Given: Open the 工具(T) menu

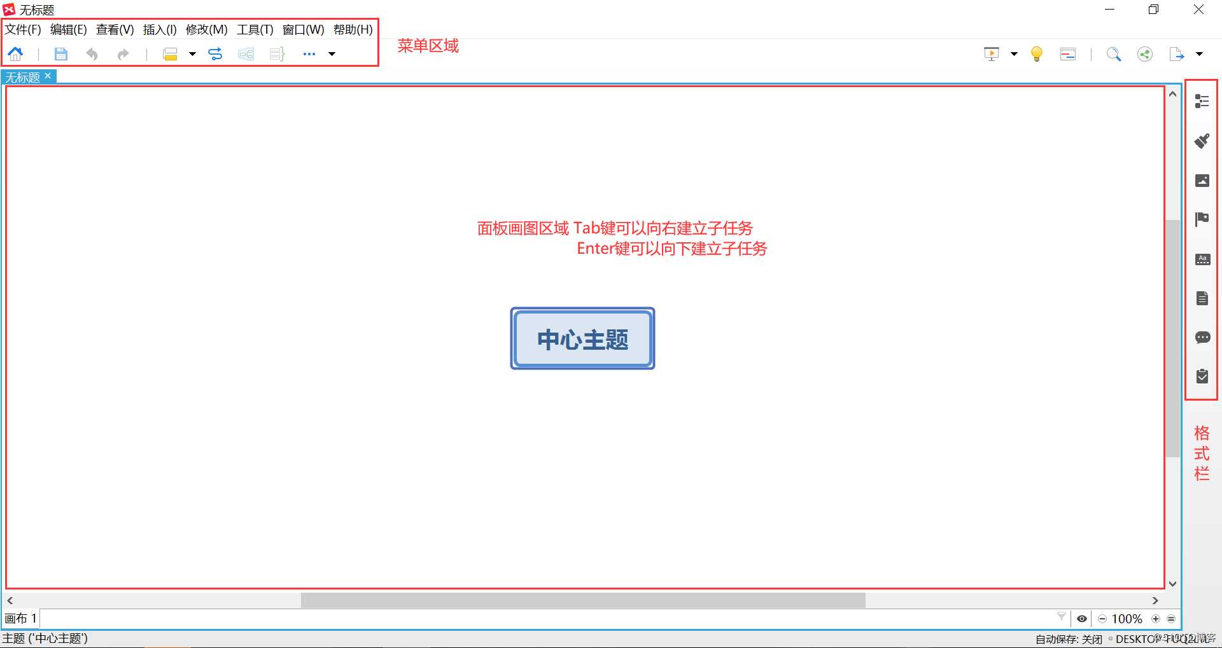Looking at the screenshot, I should 255,29.
